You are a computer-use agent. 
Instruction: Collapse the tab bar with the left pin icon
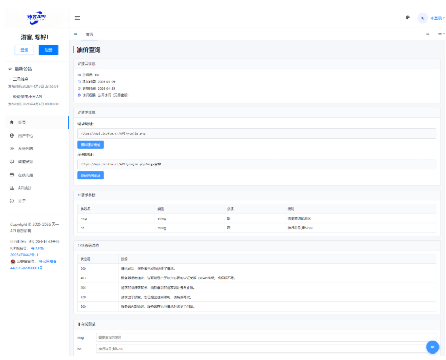76,35
